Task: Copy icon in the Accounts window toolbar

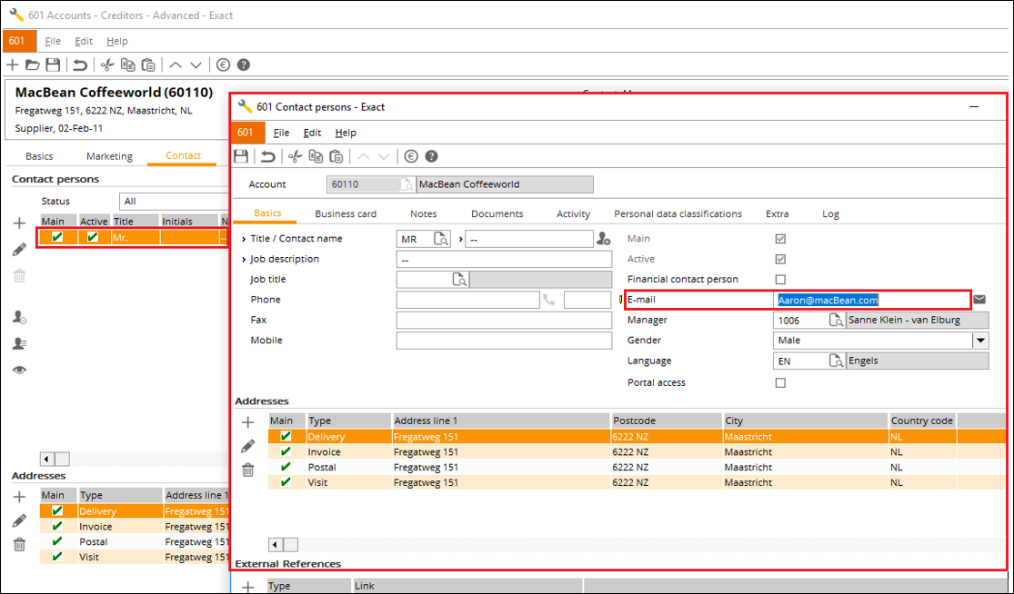Action: pyautogui.click(x=128, y=64)
